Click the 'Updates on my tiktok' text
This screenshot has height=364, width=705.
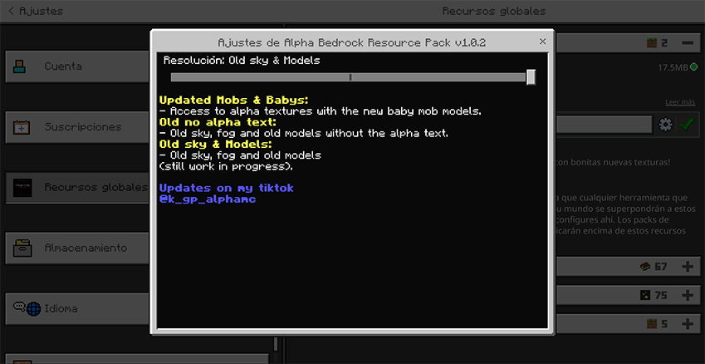226,188
